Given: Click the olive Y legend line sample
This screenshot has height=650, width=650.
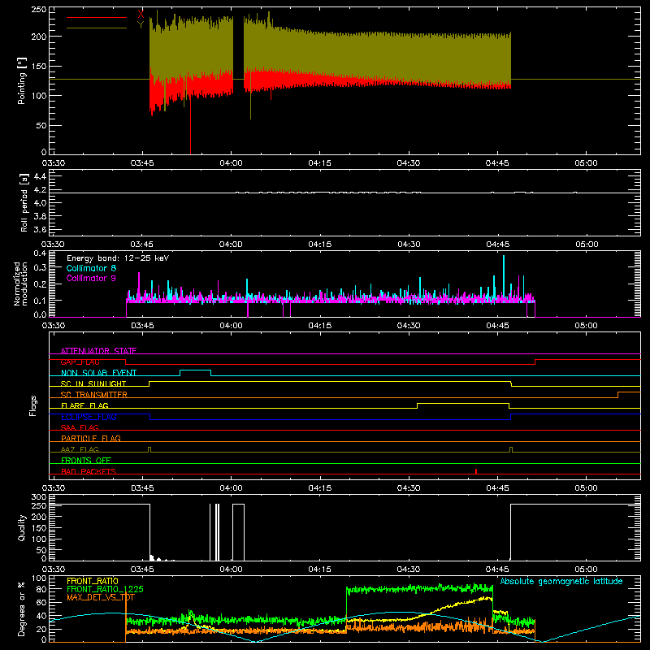Looking at the screenshot, I should [97, 28].
